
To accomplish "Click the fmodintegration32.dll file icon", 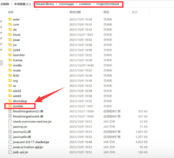I will coord(10,111).
